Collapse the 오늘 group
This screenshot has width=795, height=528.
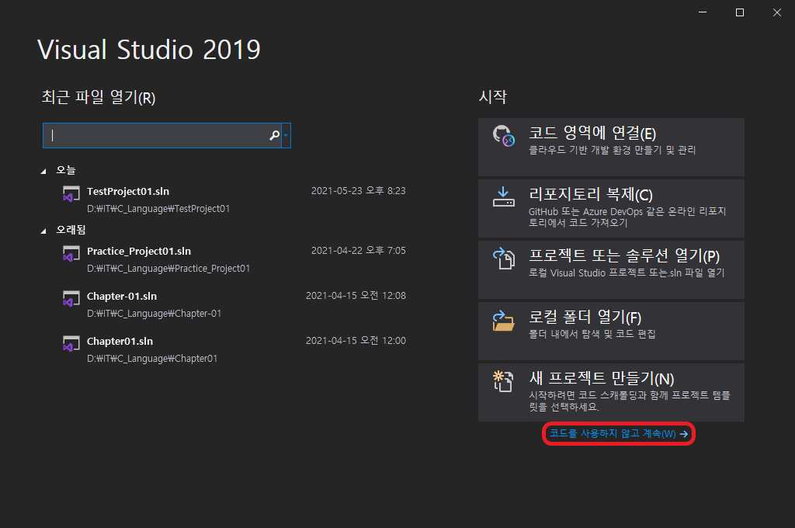(x=43, y=172)
